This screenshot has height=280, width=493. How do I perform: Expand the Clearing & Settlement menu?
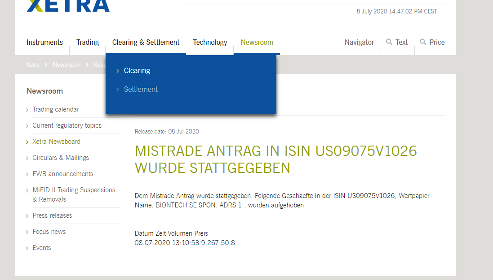(146, 42)
